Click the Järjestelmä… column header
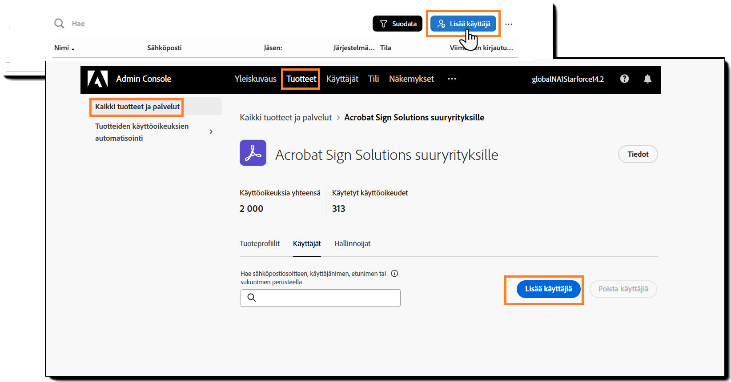Screen dimensions: 731x382 354,48
